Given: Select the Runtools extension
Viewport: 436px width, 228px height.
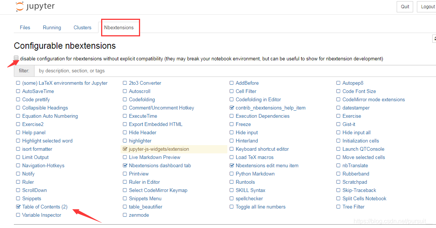Looking at the screenshot, I should point(245,182).
